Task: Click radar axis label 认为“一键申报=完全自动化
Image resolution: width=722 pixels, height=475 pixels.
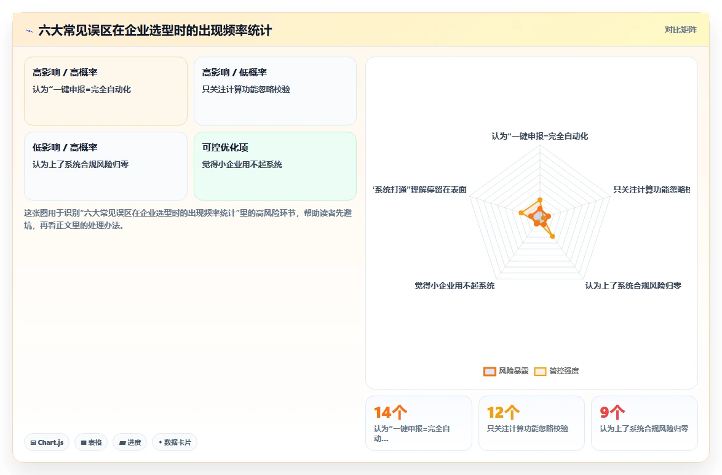Action: pyautogui.click(x=540, y=136)
